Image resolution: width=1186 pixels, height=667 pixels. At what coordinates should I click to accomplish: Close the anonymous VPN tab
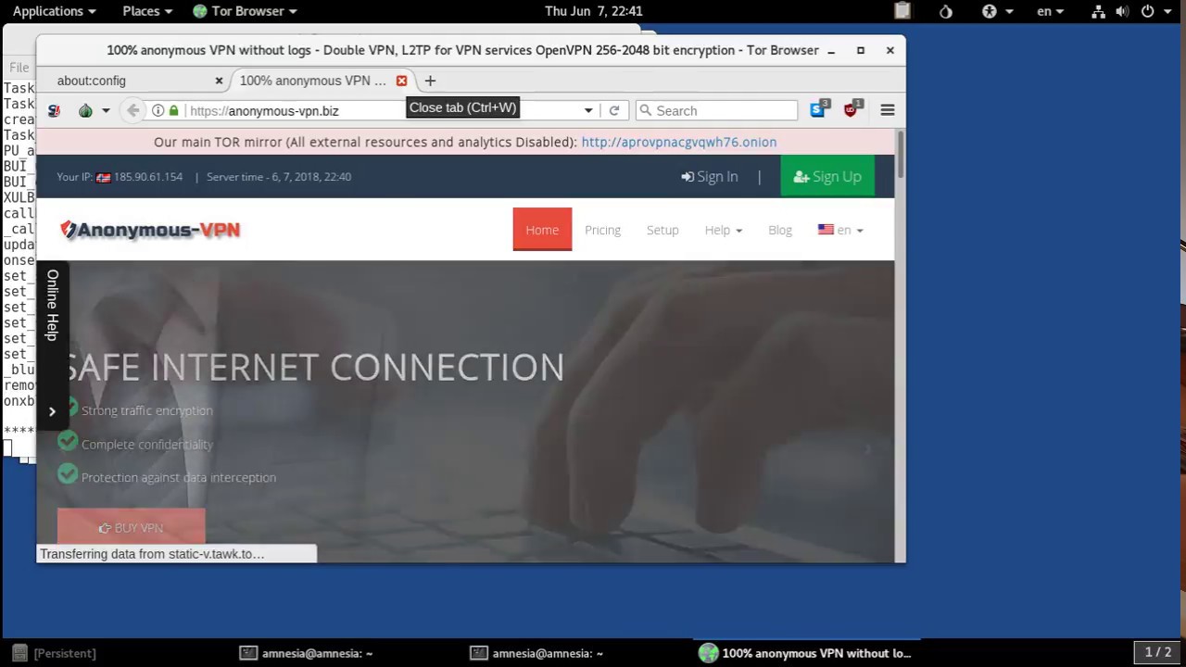pyautogui.click(x=401, y=81)
